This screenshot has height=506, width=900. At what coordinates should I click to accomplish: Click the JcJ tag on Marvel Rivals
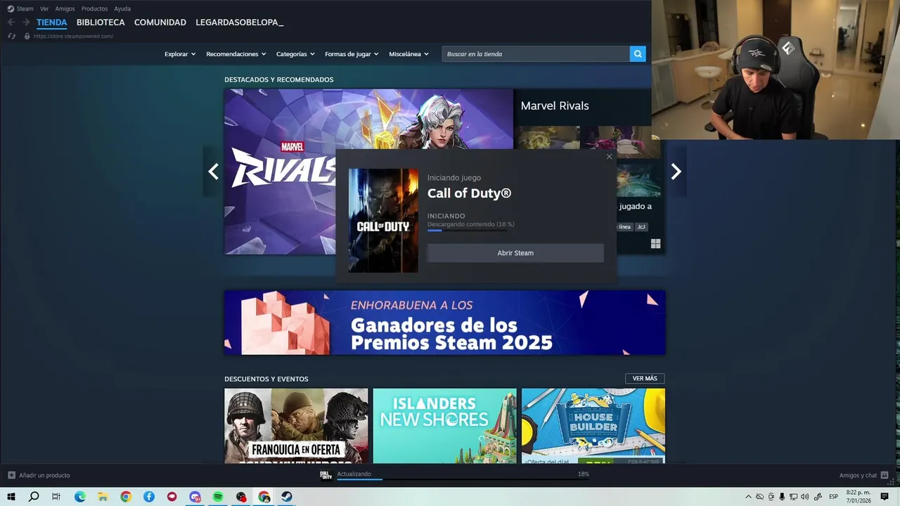[x=641, y=227]
